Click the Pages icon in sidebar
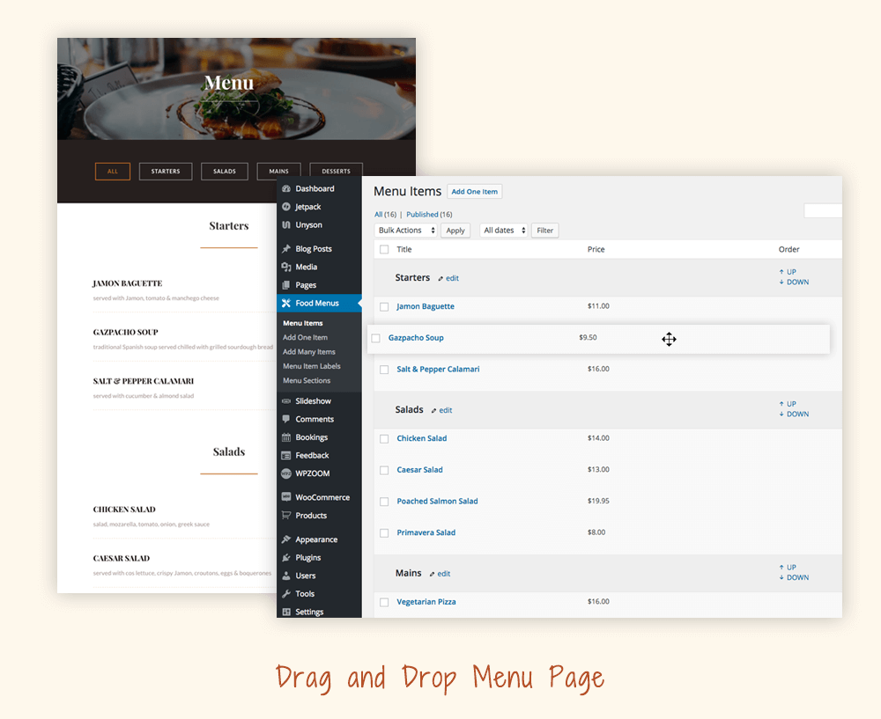Viewport: 881px width, 719px height. [286, 284]
